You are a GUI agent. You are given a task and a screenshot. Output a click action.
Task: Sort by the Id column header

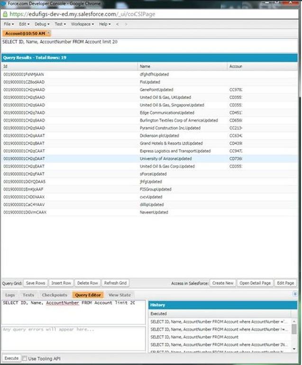[x=69, y=67]
